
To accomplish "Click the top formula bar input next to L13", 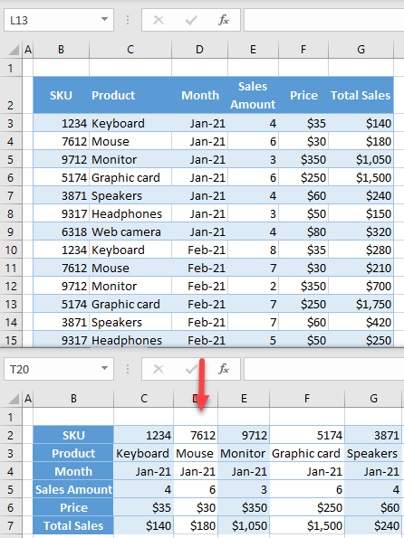I will [x=324, y=20].
